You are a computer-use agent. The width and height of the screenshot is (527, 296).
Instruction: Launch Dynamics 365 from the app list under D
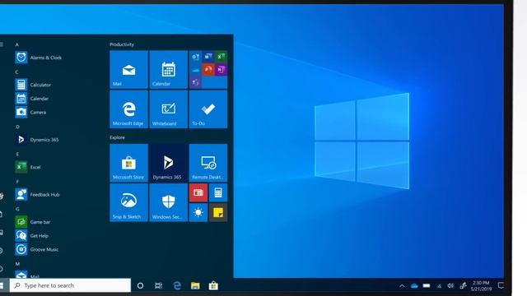click(x=37, y=140)
